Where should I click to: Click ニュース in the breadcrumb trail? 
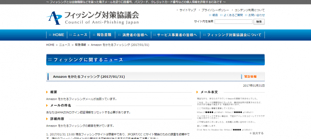point(65,45)
